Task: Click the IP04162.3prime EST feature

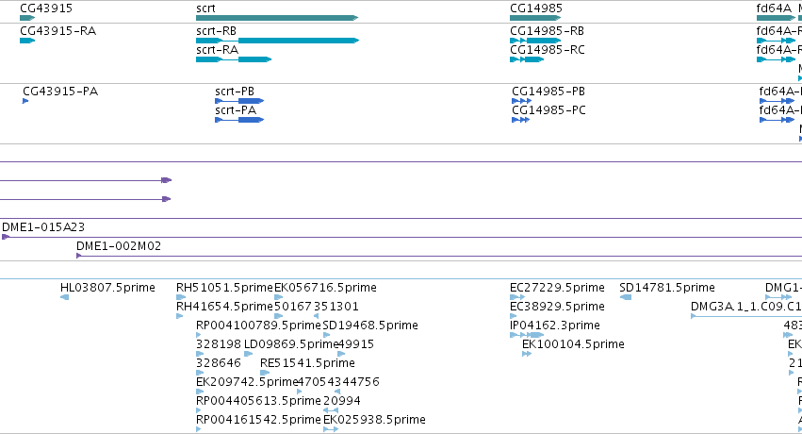Action: [x=527, y=335]
